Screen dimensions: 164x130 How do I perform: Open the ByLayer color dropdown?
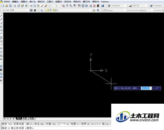click(126, 10)
